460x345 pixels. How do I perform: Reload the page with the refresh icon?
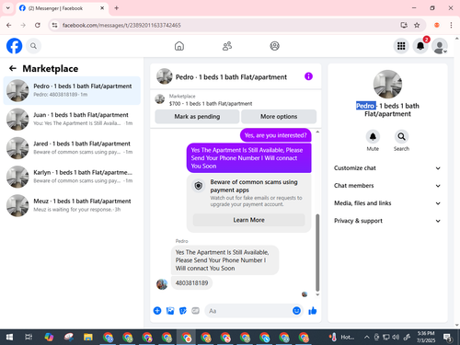click(x=38, y=25)
